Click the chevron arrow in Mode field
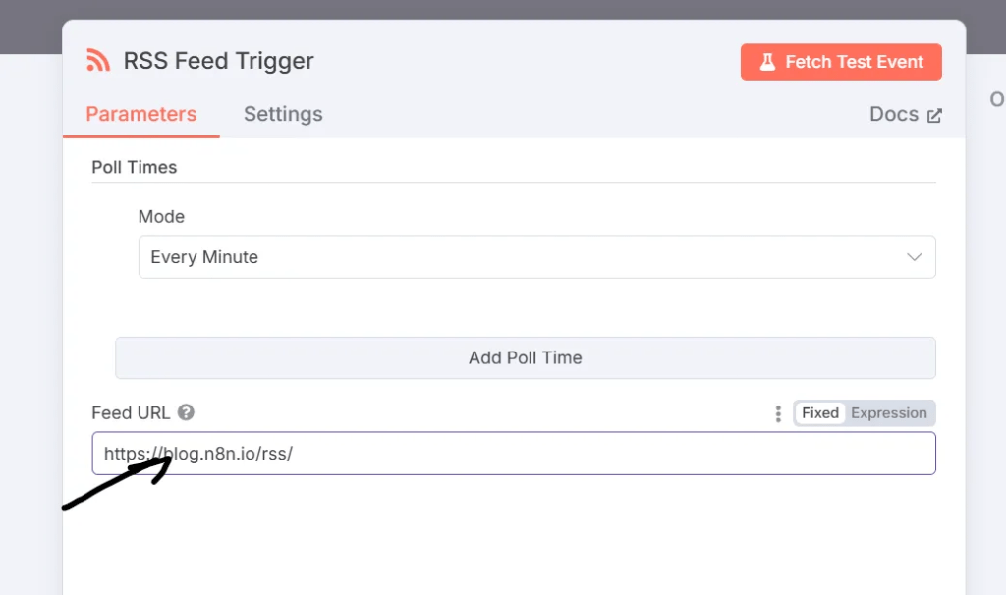The image size is (1006, 595). point(914,257)
